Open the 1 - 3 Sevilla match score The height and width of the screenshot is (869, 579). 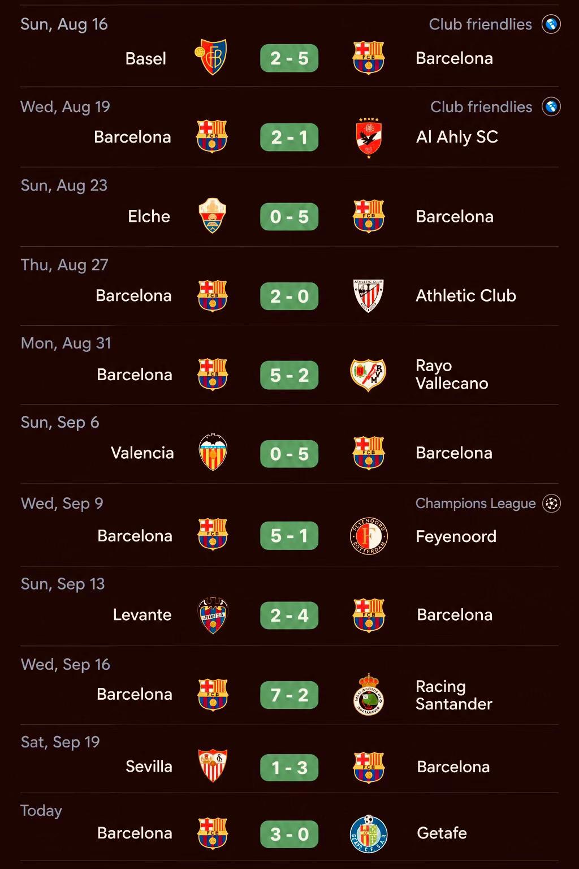coord(289,768)
